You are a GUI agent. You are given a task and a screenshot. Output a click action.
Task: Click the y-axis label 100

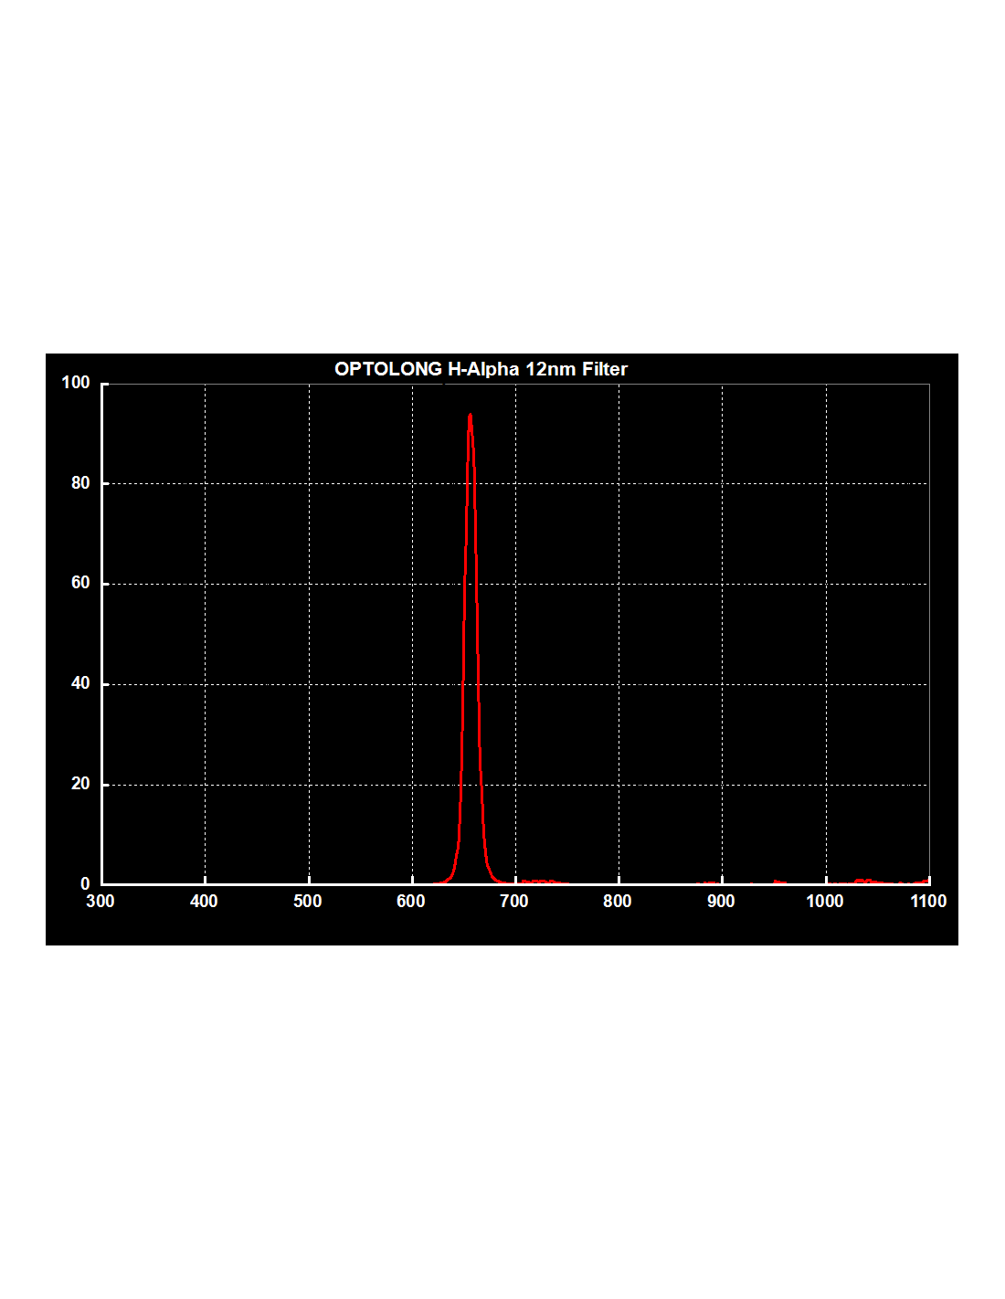[76, 383]
